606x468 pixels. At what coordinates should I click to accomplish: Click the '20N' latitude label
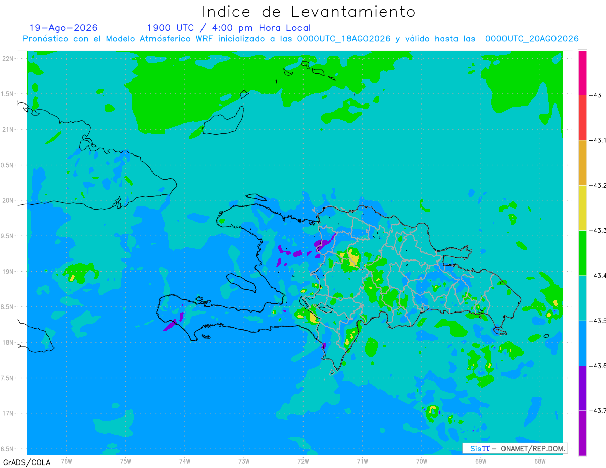coord(8,200)
